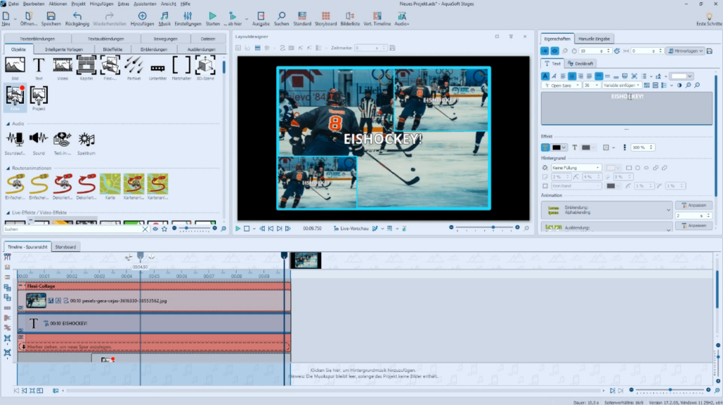Screen dimensions: 723x405
Task: Choose the Flexi-Collage object in toolbox
Action: point(110,68)
